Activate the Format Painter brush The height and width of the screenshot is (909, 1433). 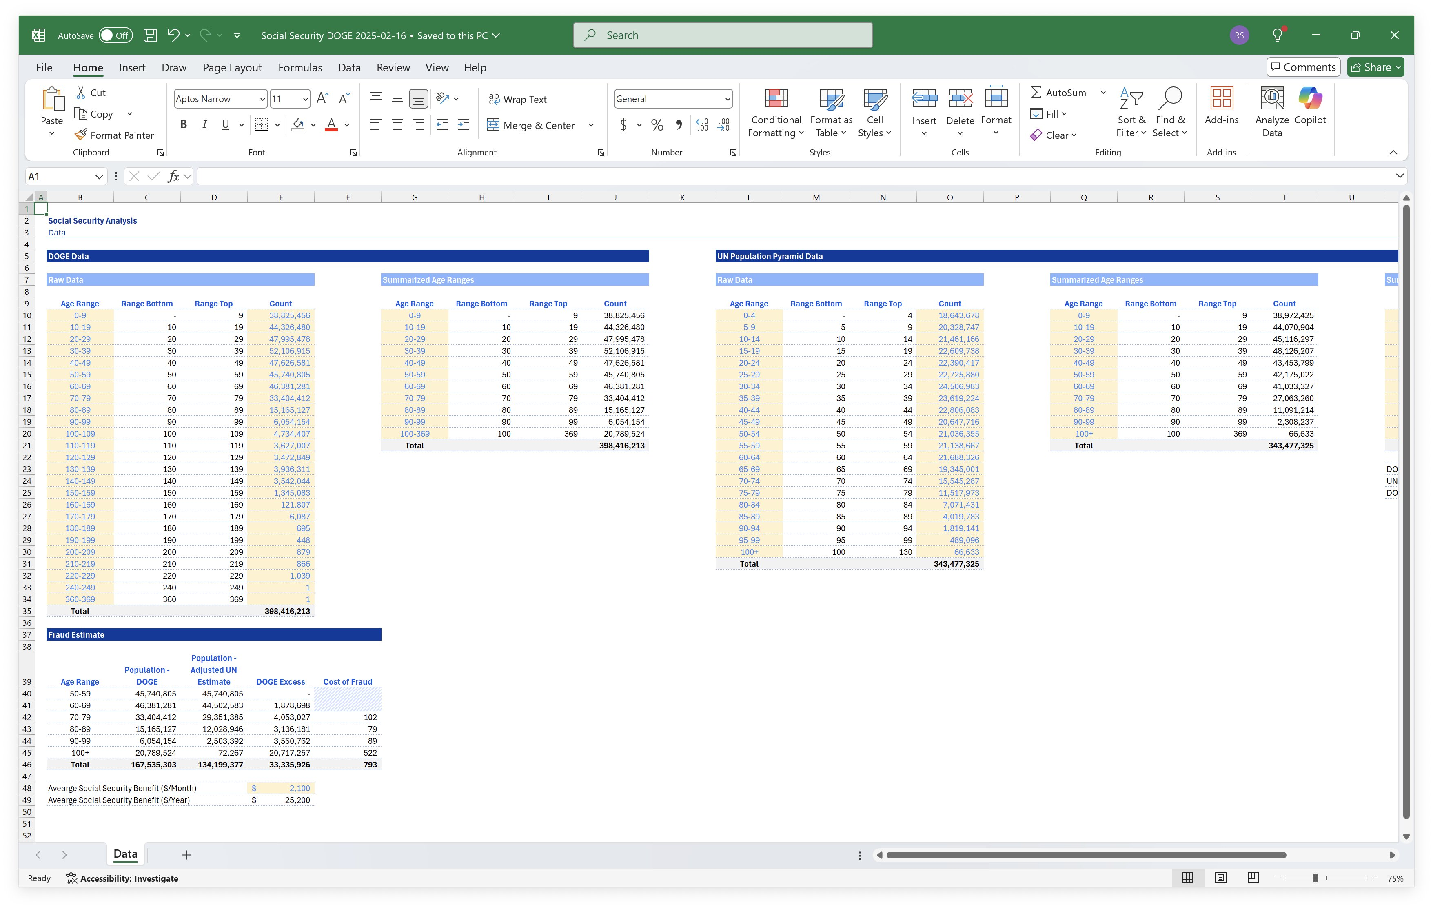81,135
